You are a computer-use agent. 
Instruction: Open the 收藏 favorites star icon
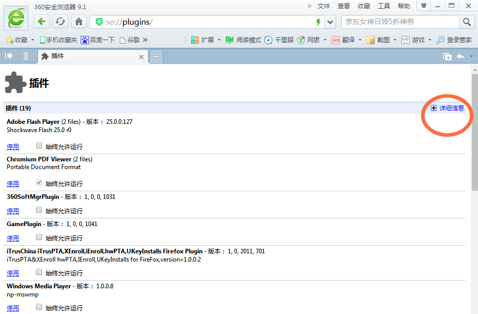pyautogui.click(x=9, y=40)
